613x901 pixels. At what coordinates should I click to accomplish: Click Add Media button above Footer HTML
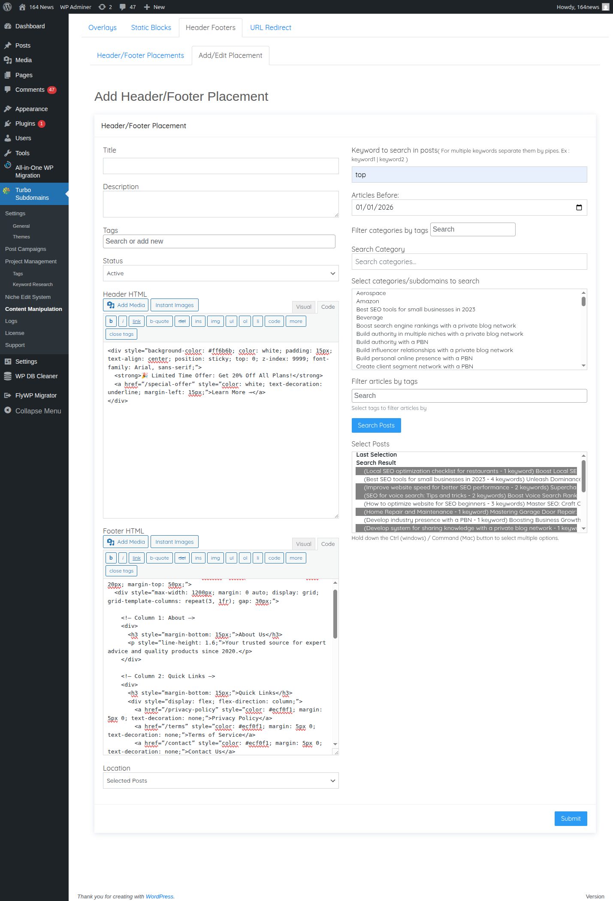pyautogui.click(x=126, y=542)
